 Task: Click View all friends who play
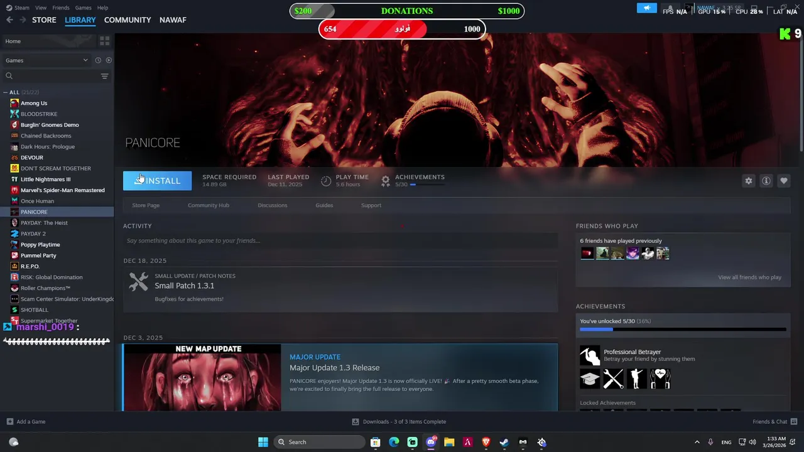click(750, 277)
